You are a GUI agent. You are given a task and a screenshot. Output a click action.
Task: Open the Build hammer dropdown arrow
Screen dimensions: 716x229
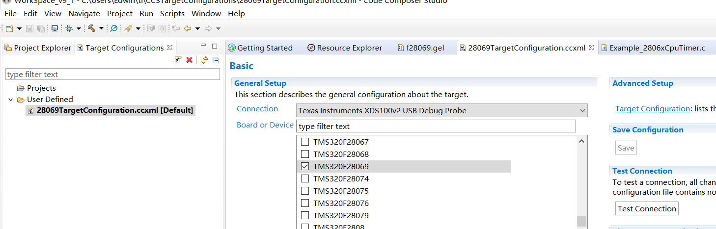(x=101, y=28)
